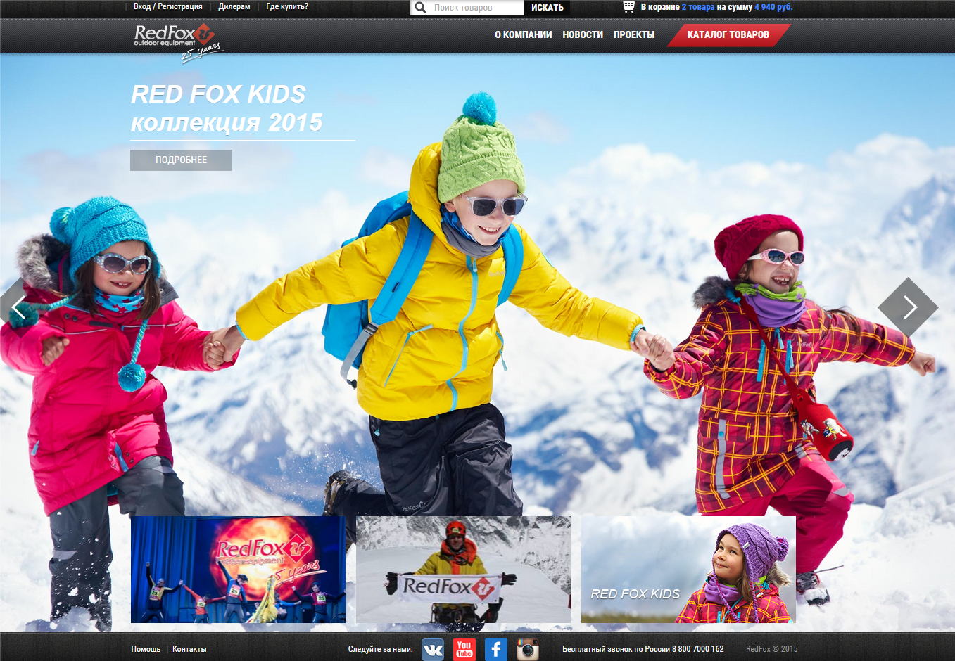Screen dimensions: 955x661
Task: Click the коллекция 2015 banner subtitle
Action: (x=227, y=122)
